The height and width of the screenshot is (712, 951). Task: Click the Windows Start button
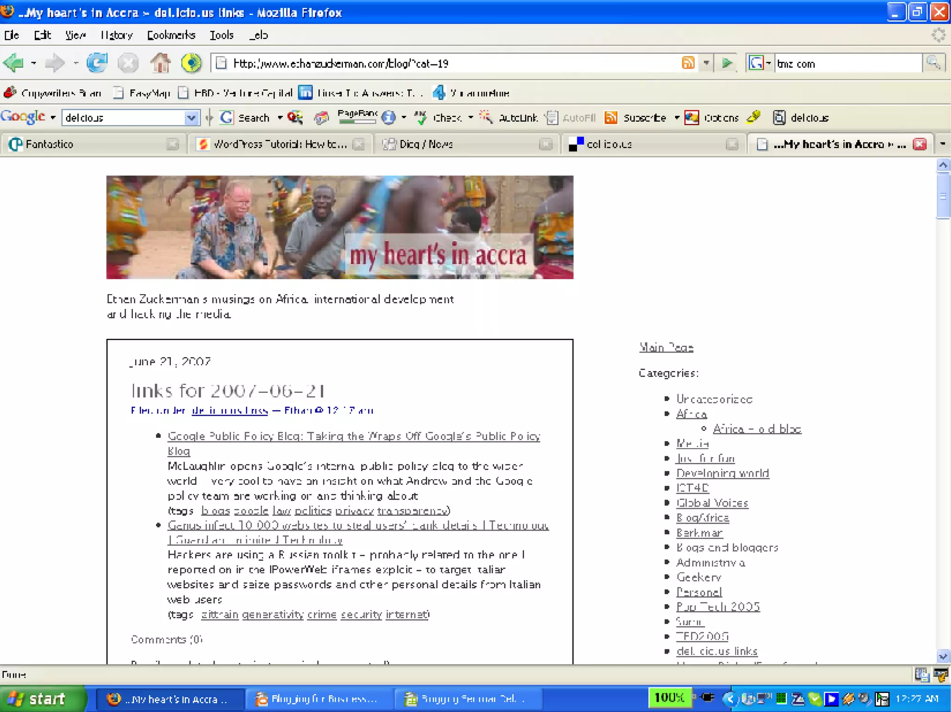(43, 699)
